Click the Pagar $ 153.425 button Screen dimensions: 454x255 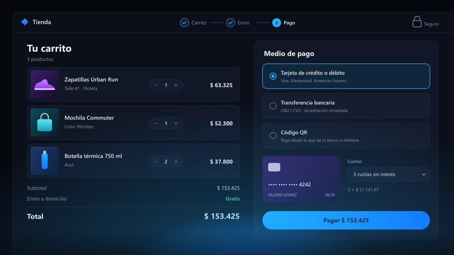(346, 220)
